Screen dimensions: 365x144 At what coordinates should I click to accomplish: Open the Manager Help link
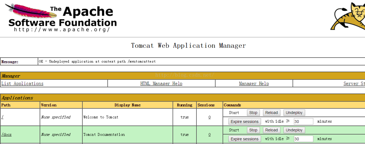(254, 84)
